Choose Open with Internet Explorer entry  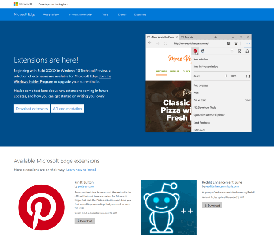(x=209, y=115)
